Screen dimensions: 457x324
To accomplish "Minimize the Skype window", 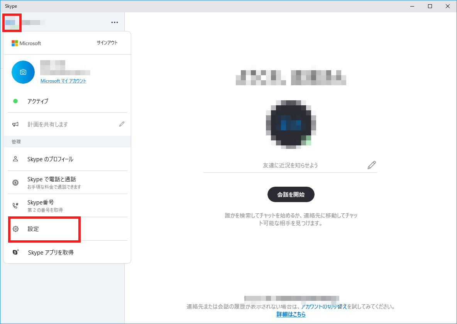I will click(x=412, y=6).
